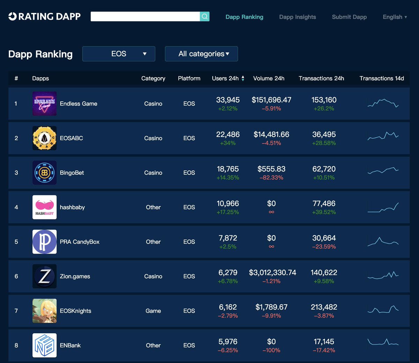Click the Dapps column header
Image resolution: width=419 pixels, height=363 pixels.
point(41,79)
